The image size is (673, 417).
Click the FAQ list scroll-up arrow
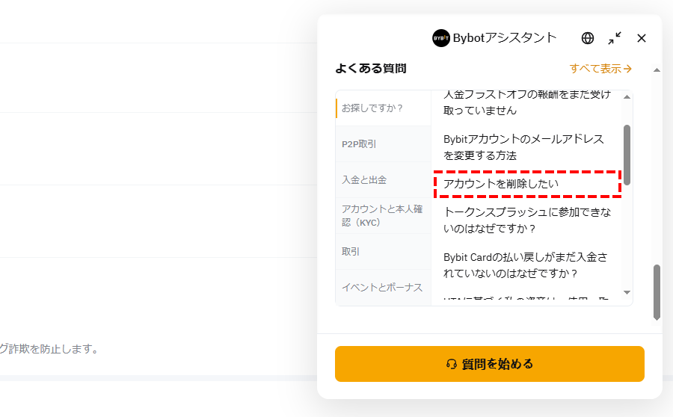(627, 97)
